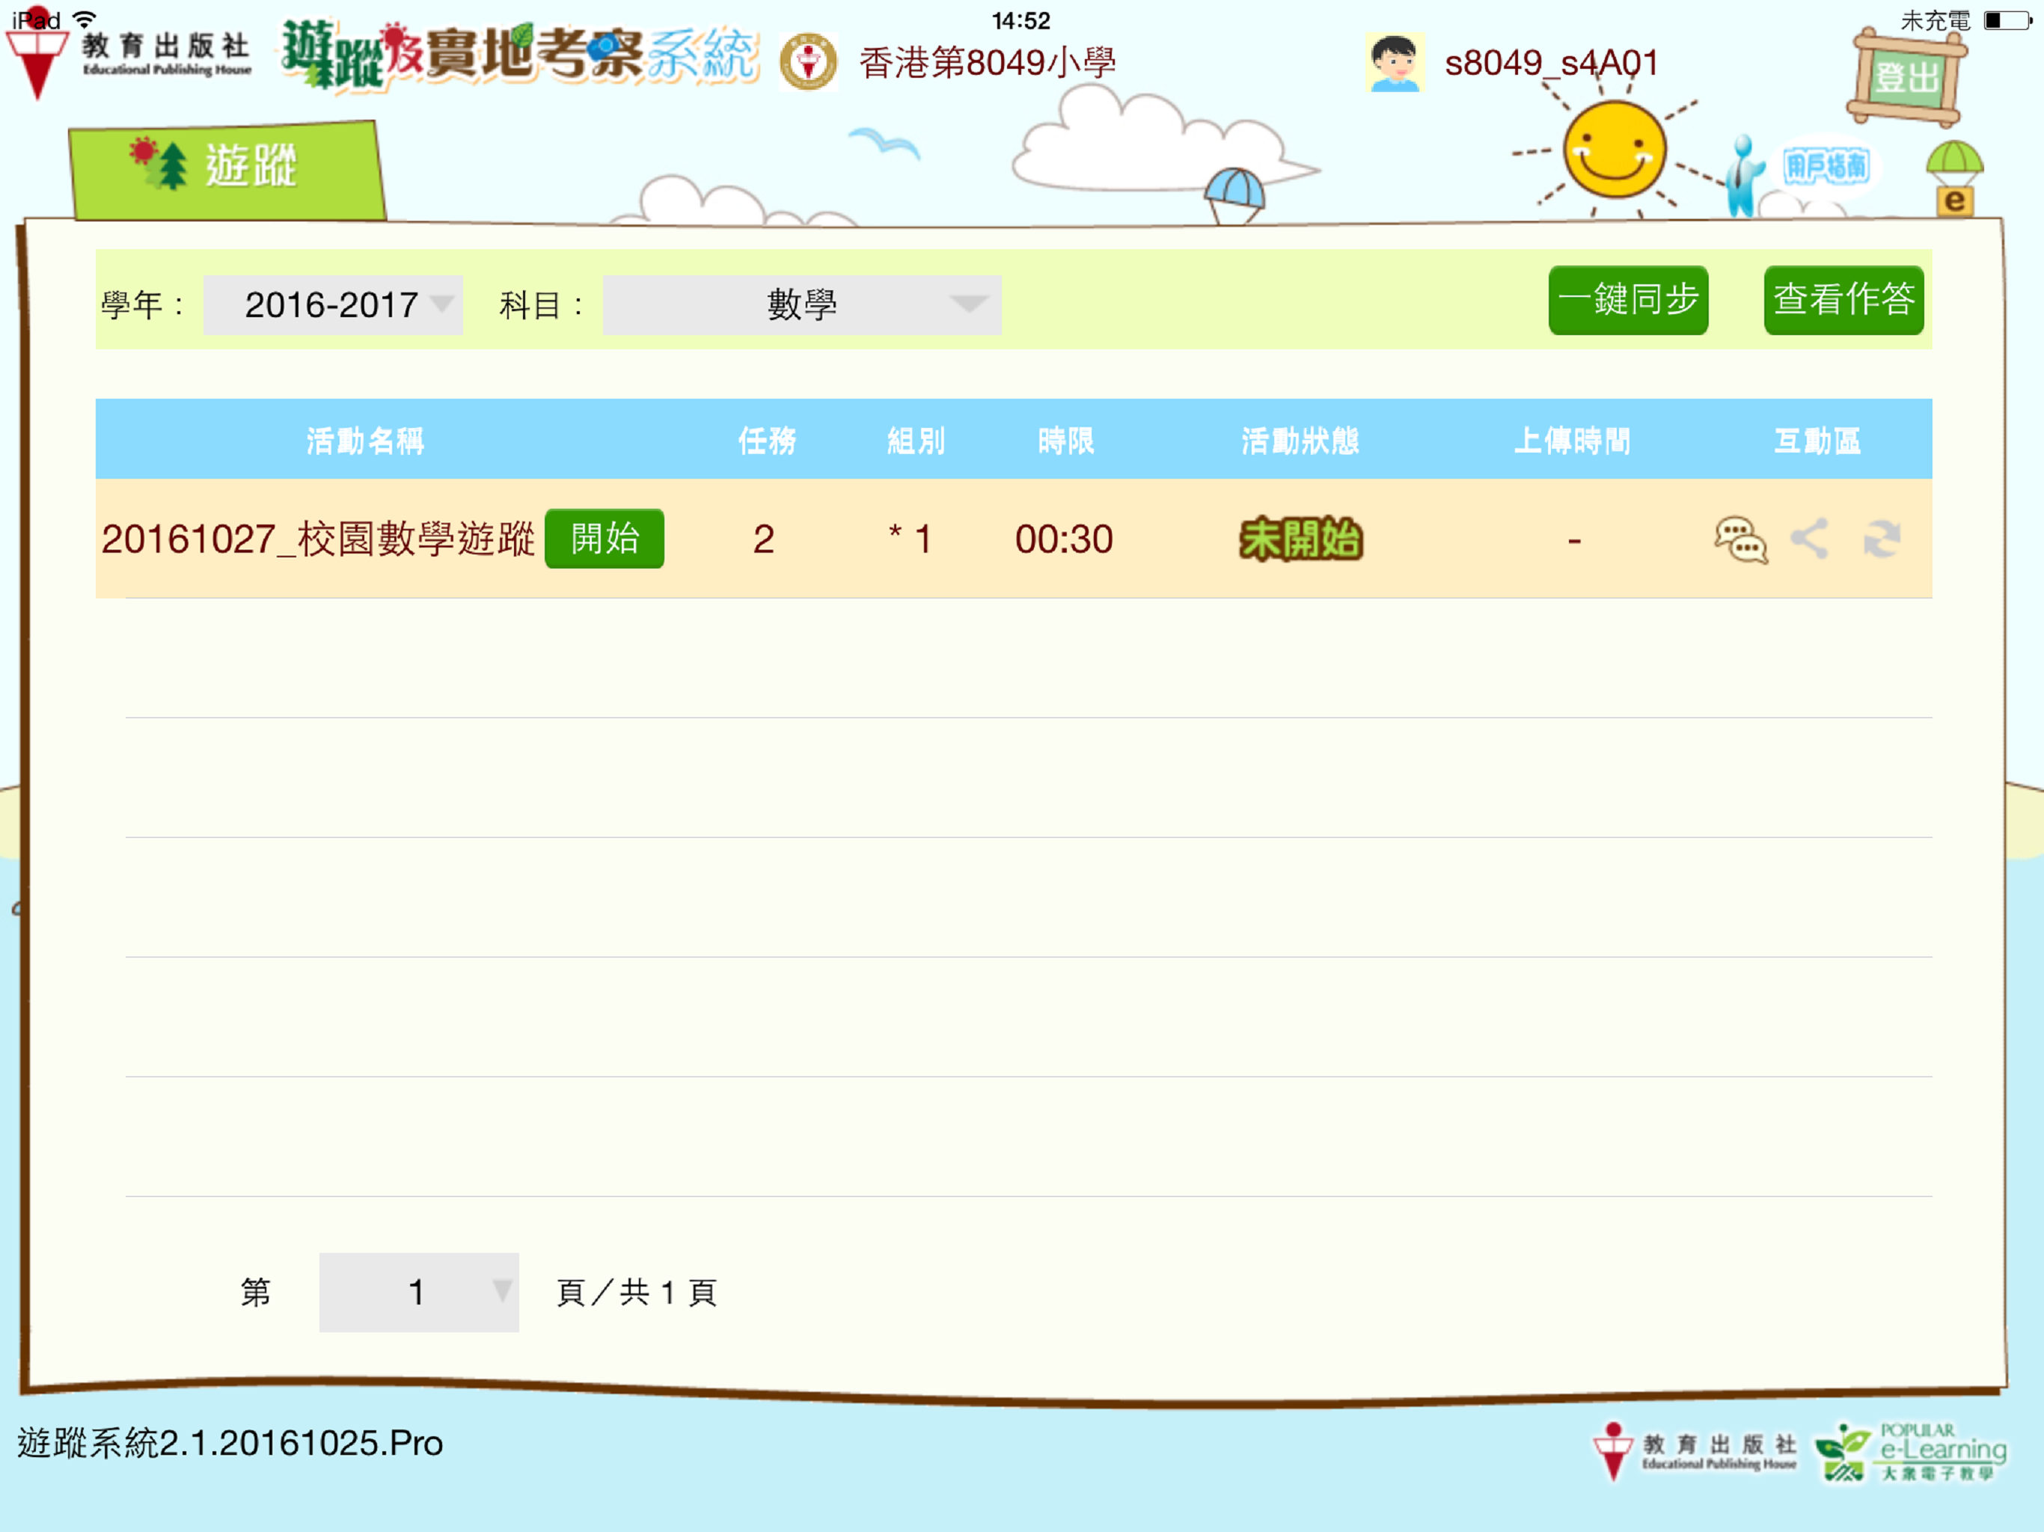Viewport: 2044px width, 1532px height.
Task: Click the 20161027_校園數學遊蹤 activity name
Action: (x=318, y=539)
